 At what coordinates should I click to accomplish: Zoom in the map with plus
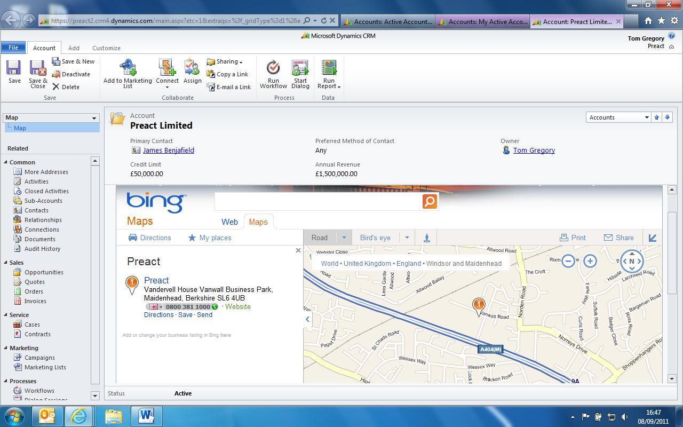point(590,261)
